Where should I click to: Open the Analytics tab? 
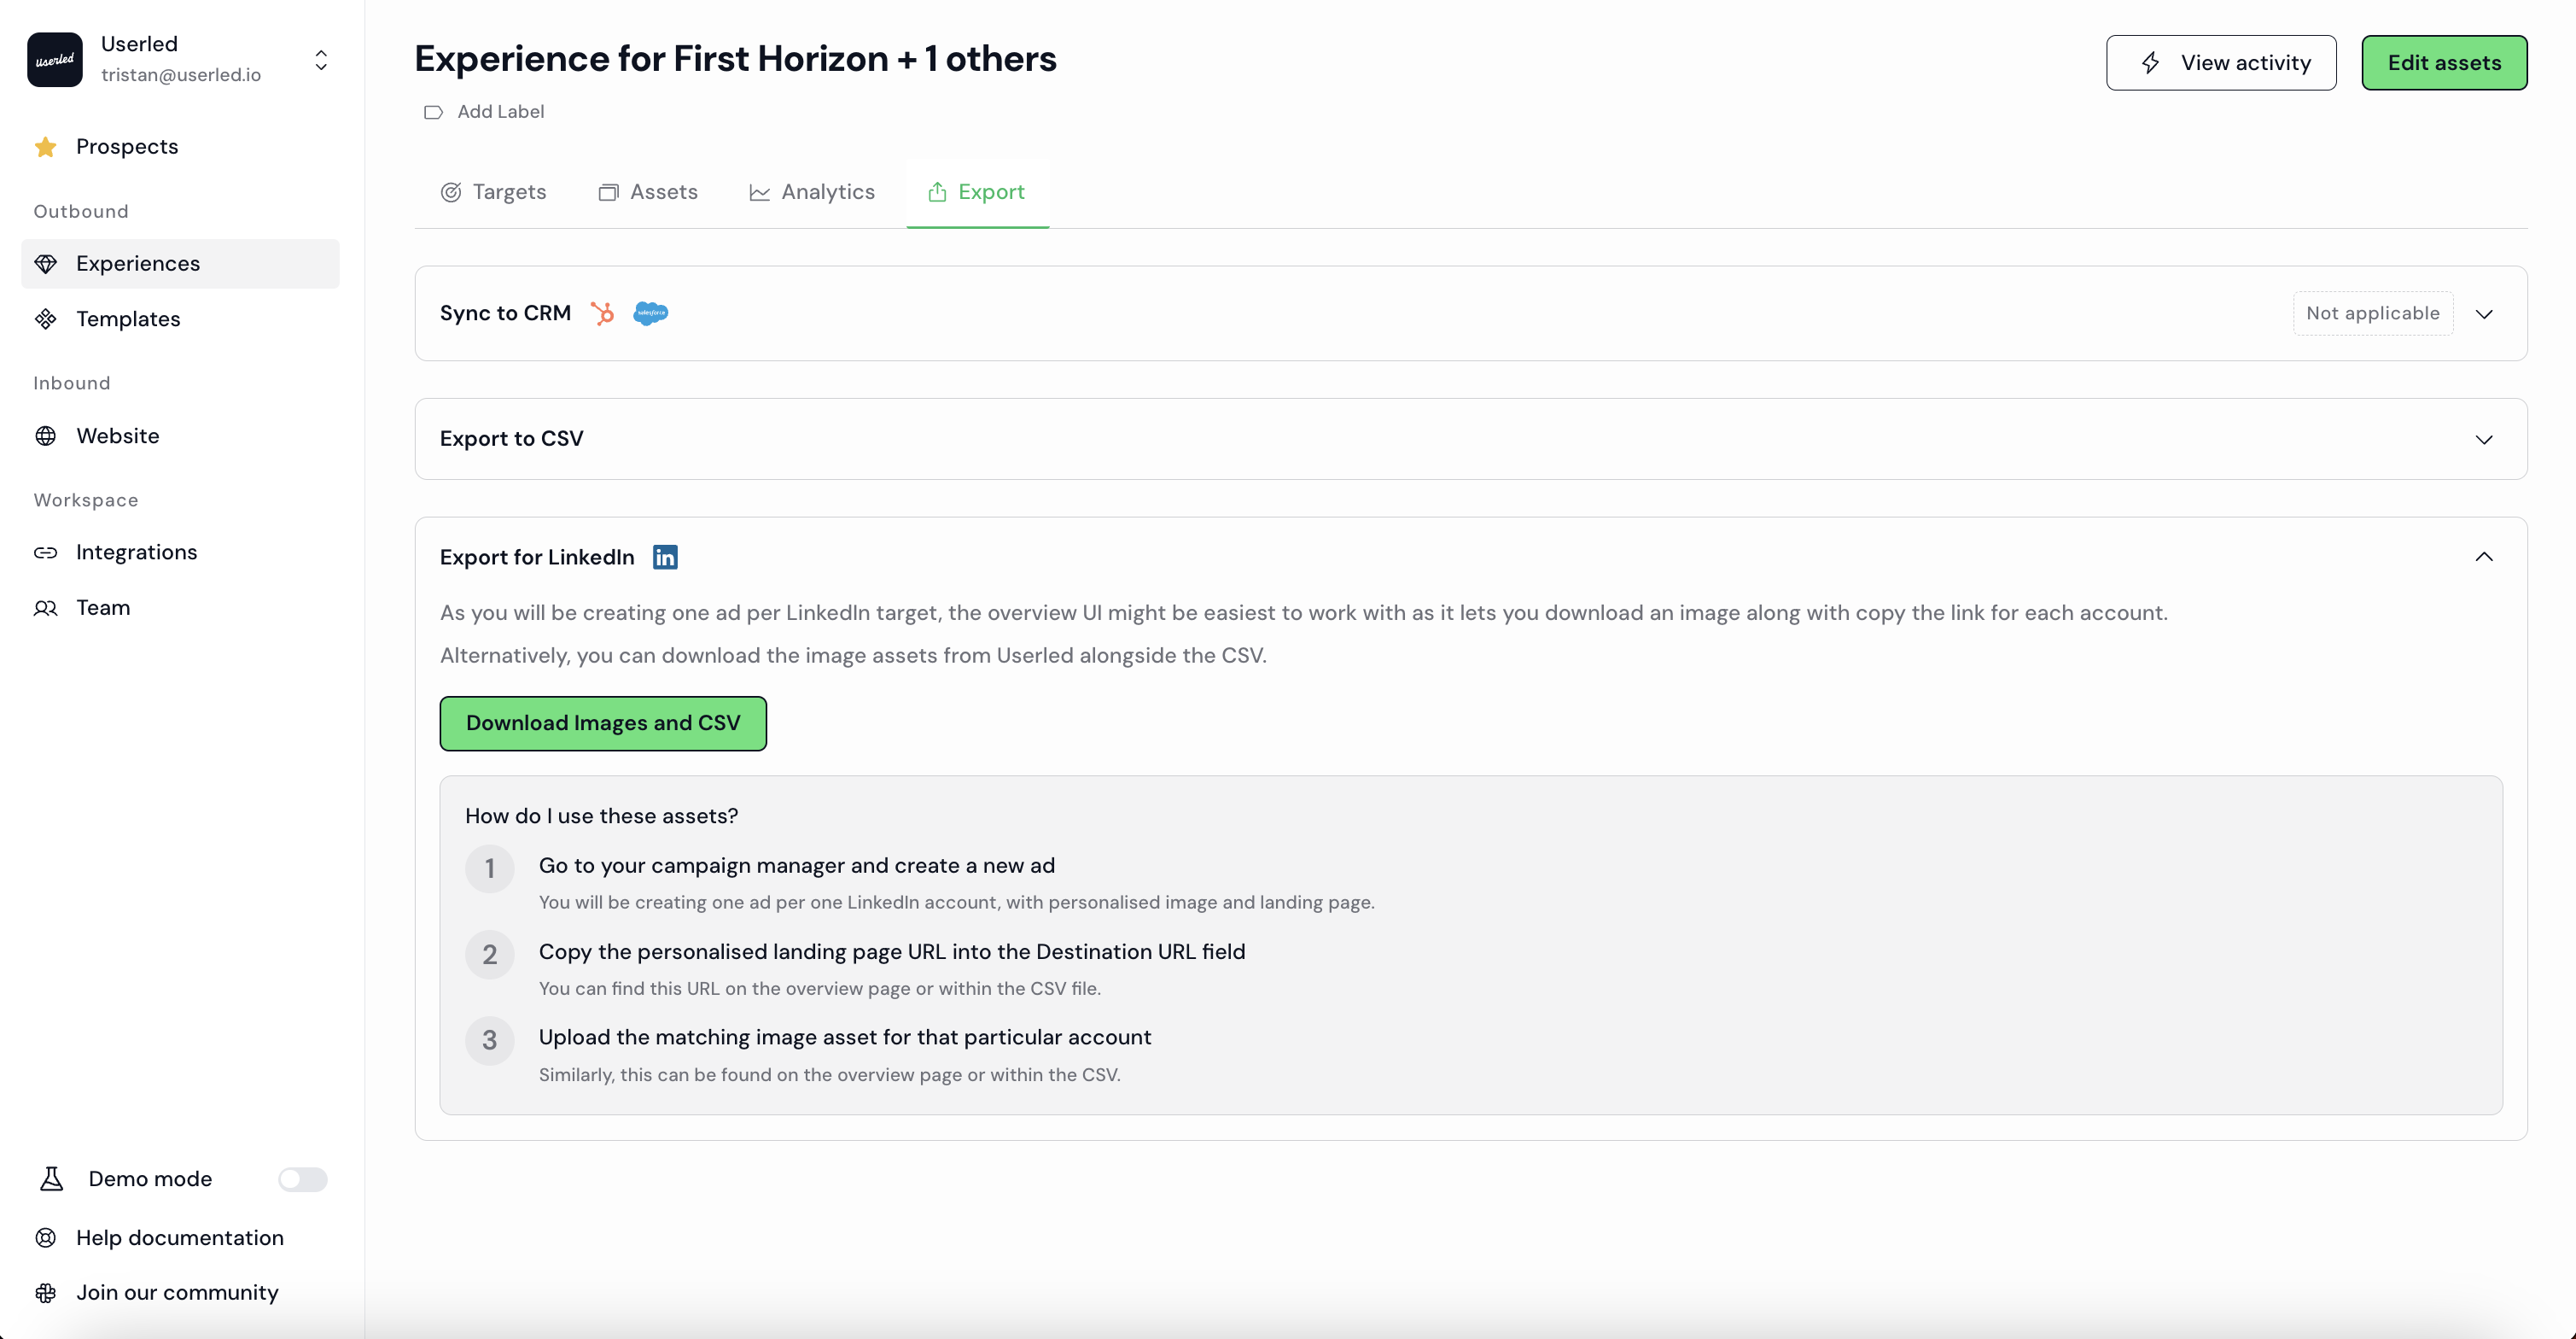812,192
